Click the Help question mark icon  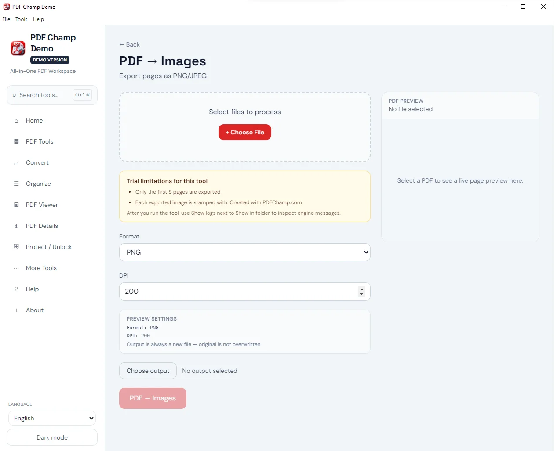16,289
